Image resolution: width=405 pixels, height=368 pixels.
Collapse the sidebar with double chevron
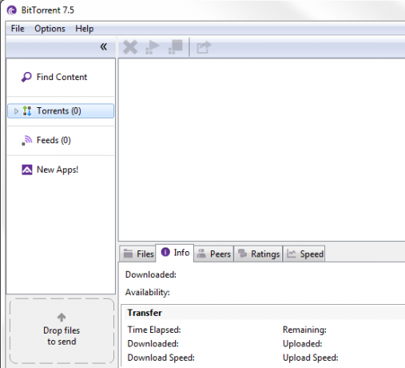tap(103, 46)
